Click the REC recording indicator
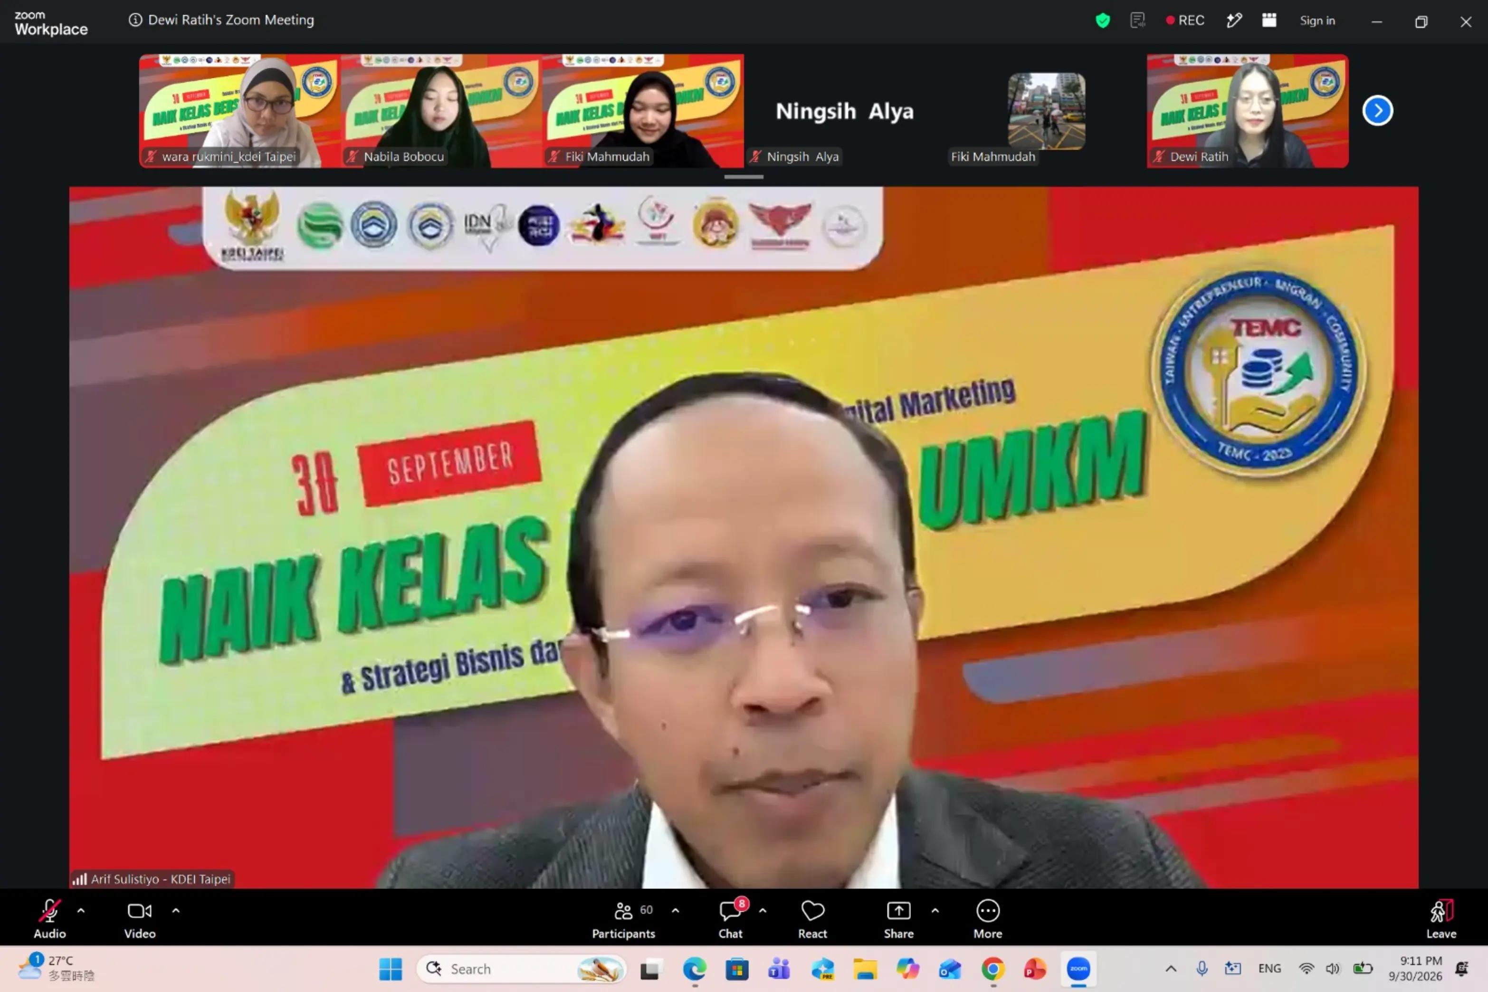The width and height of the screenshot is (1488, 992). point(1185,20)
